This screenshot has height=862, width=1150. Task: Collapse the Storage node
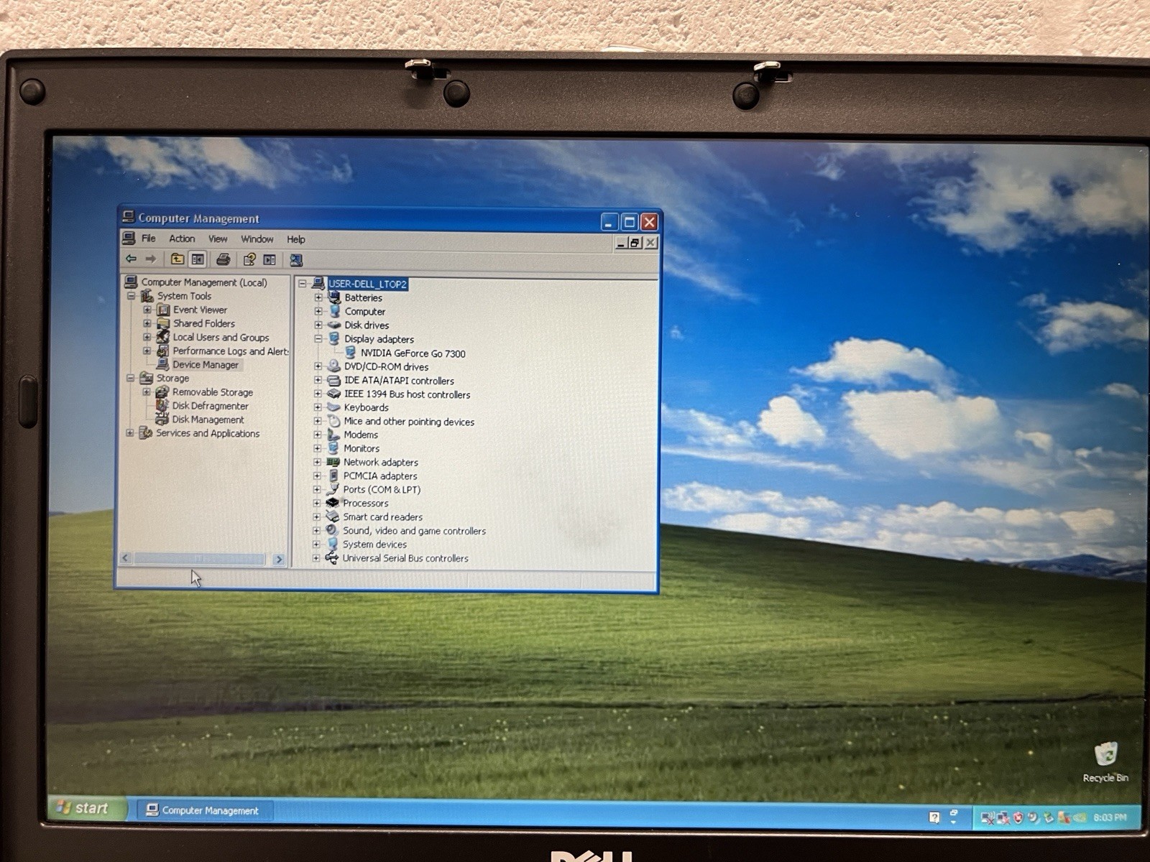pos(131,378)
